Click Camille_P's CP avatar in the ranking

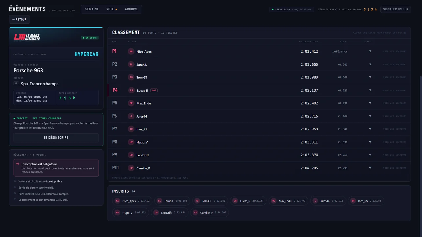(131, 168)
